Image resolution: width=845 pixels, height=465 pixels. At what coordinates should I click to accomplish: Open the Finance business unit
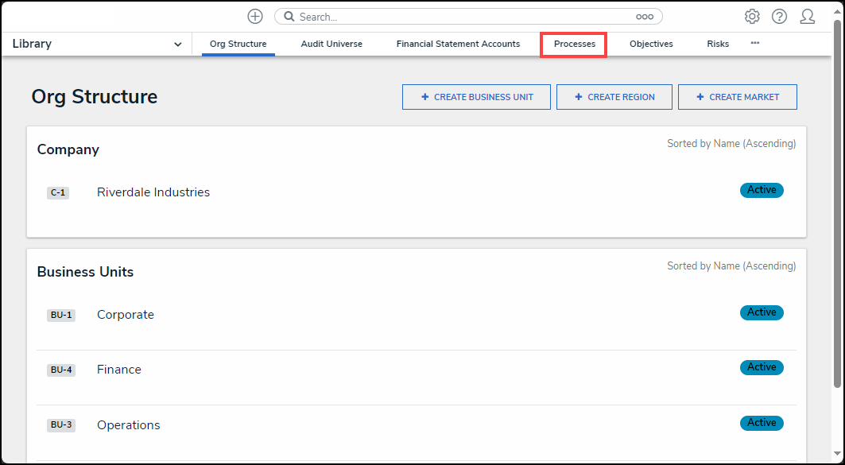119,370
